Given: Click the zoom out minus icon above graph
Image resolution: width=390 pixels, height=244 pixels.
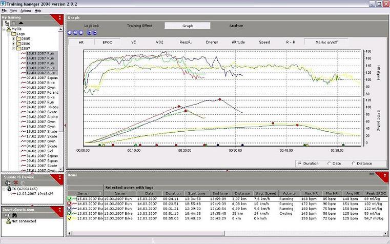Looking at the screenshot, I should coord(94,33).
